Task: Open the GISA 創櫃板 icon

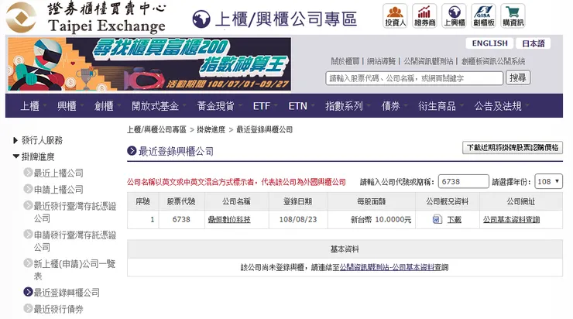Action: tap(483, 15)
